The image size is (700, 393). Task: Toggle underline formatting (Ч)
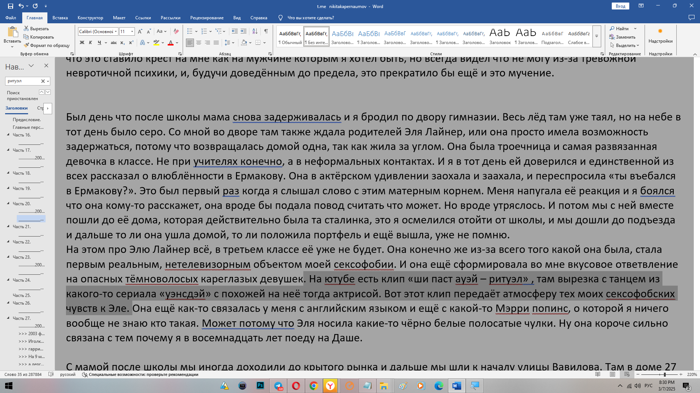pos(99,43)
